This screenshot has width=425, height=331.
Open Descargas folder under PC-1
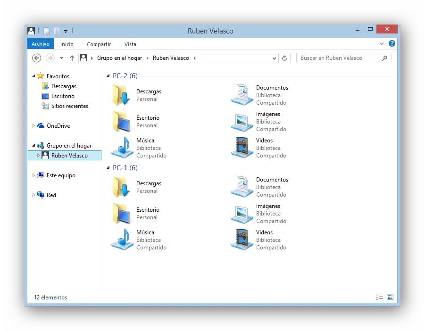pyautogui.click(x=137, y=187)
